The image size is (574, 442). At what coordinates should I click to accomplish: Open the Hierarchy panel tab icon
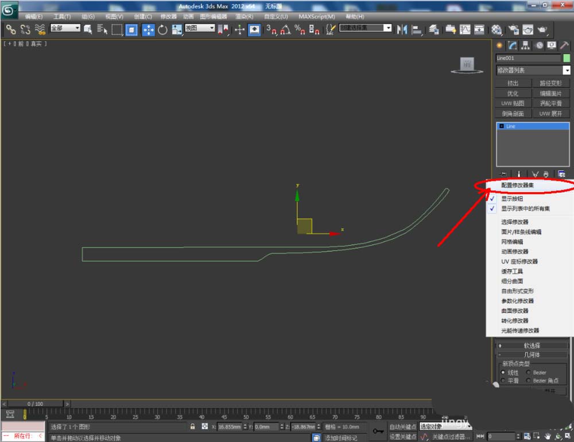pos(525,45)
